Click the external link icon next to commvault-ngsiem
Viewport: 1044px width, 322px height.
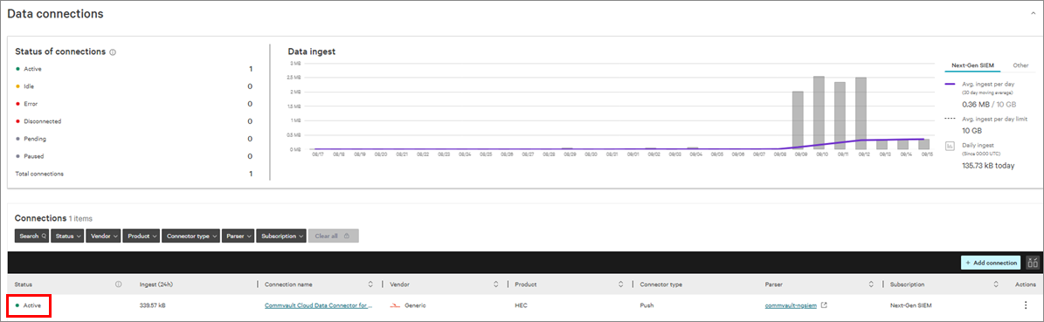tap(825, 305)
